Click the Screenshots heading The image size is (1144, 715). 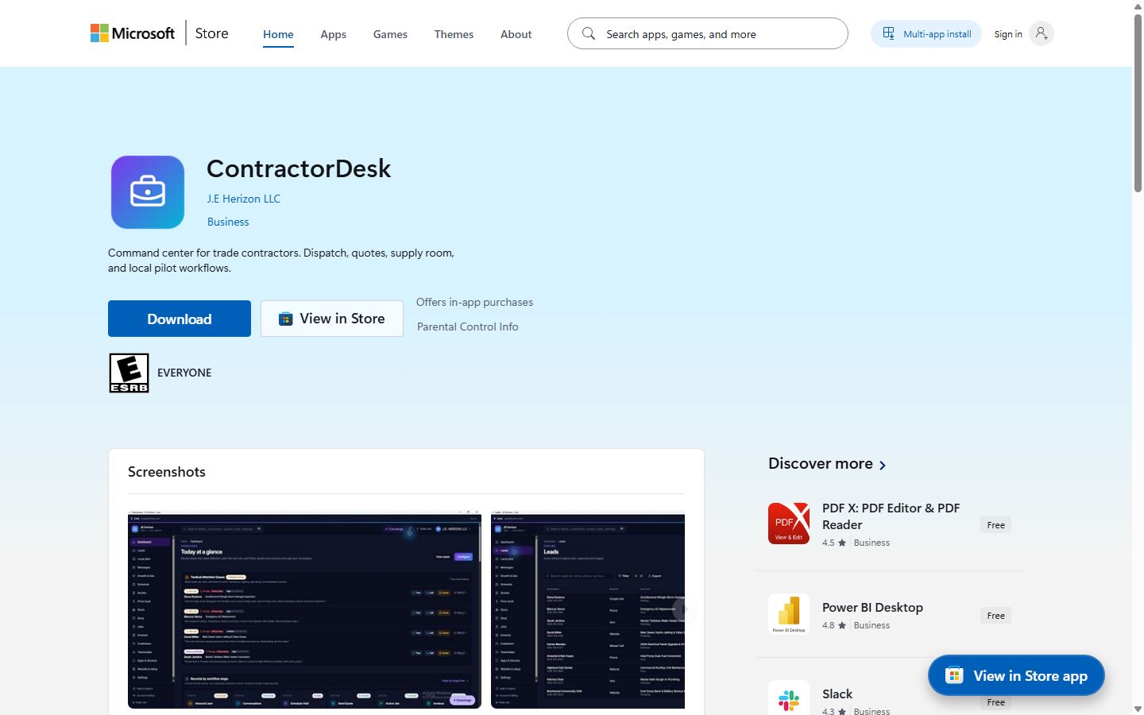tap(167, 472)
